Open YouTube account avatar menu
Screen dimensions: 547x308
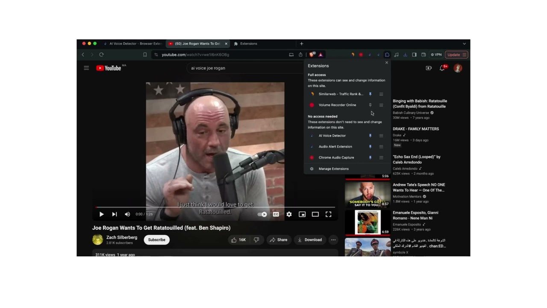pyautogui.click(x=458, y=68)
